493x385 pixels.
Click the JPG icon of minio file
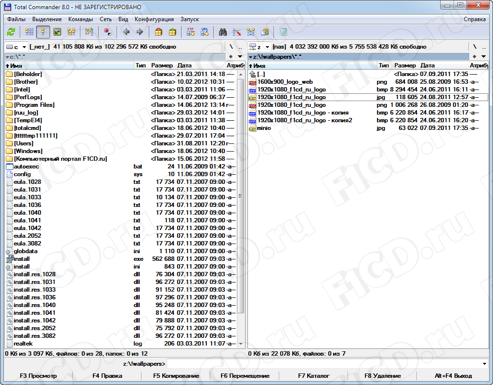point(252,128)
